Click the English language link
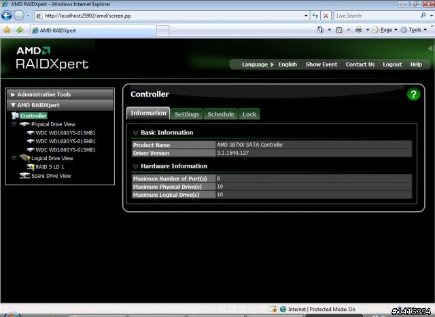Viewport: 435px width, 317px height. coord(288,64)
